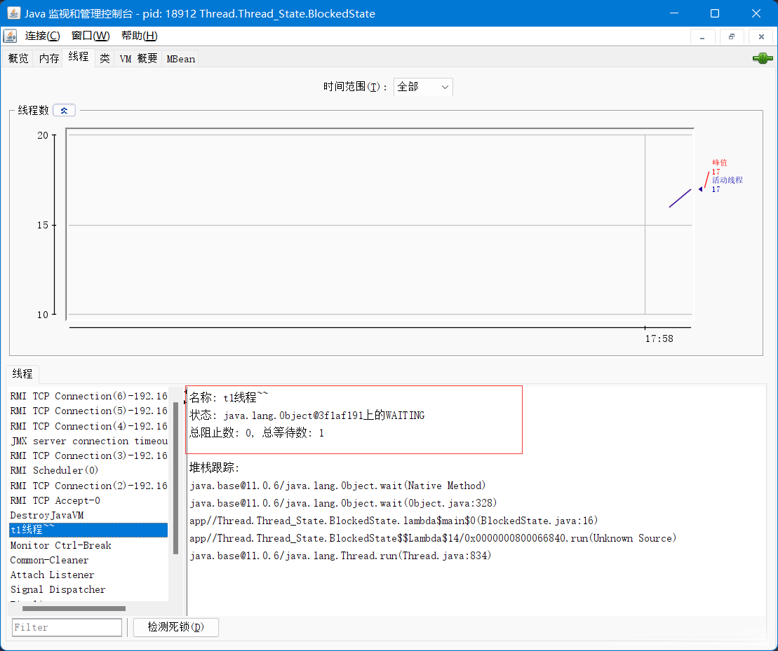
Task: Click the thread list horizontal scrollbar
Action: 74,608
